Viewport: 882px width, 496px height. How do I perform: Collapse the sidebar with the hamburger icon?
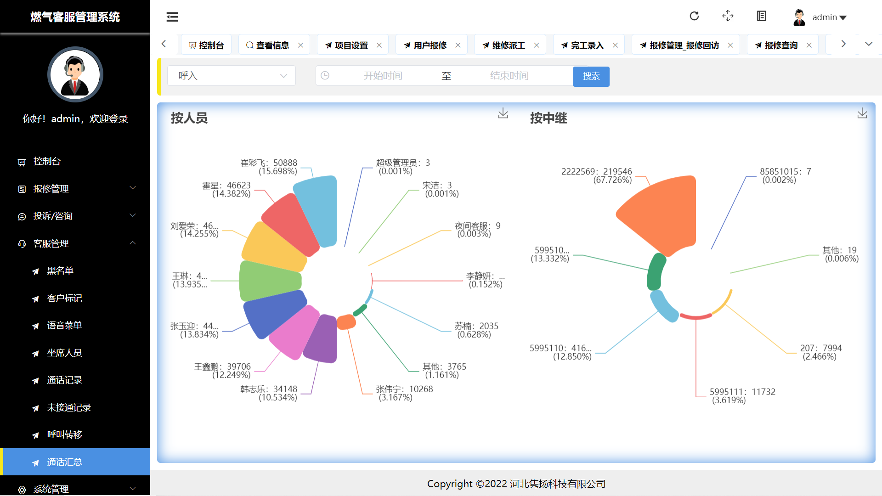coord(172,17)
